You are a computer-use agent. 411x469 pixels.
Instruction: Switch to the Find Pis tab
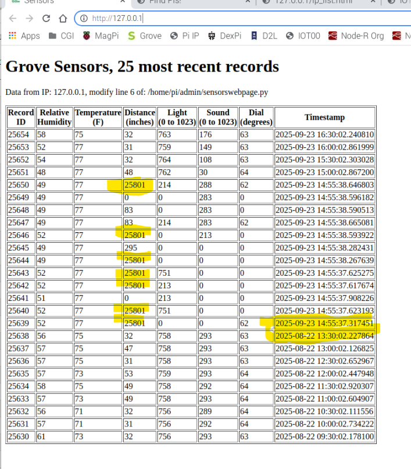pos(192,2)
